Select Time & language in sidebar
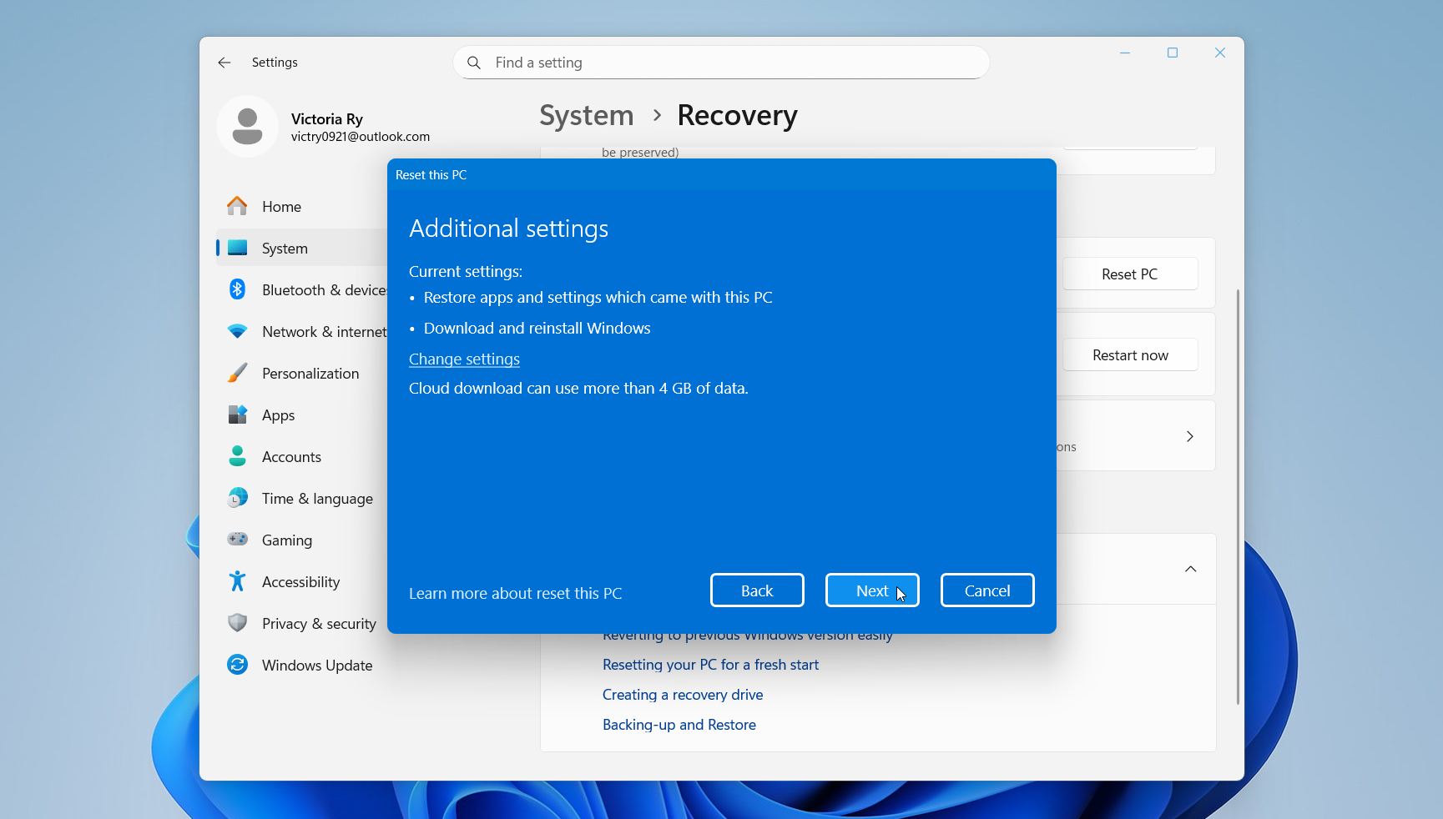This screenshot has width=1443, height=819. coord(317,499)
